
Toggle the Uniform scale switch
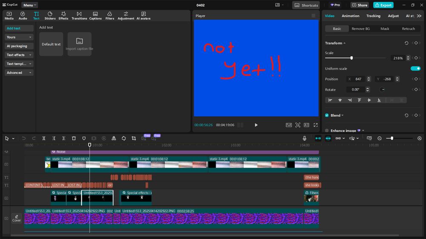point(415,68)
